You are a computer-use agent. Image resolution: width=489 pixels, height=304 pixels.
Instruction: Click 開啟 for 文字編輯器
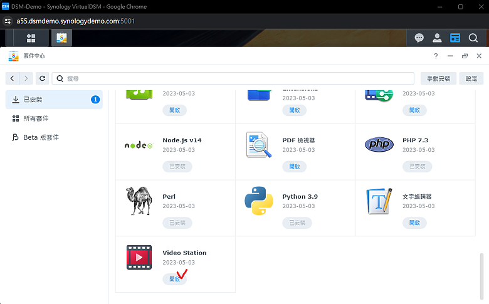pyautogui.click(x=414, y=223)
